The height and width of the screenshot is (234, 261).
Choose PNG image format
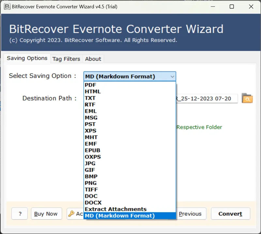click(130, 183)
